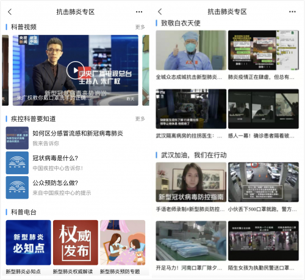Click caption 开足马力!河南口罩厂除夕
The width and height of the screenshot is (305, 280).
pyautogui.click(x=189, y=268)
